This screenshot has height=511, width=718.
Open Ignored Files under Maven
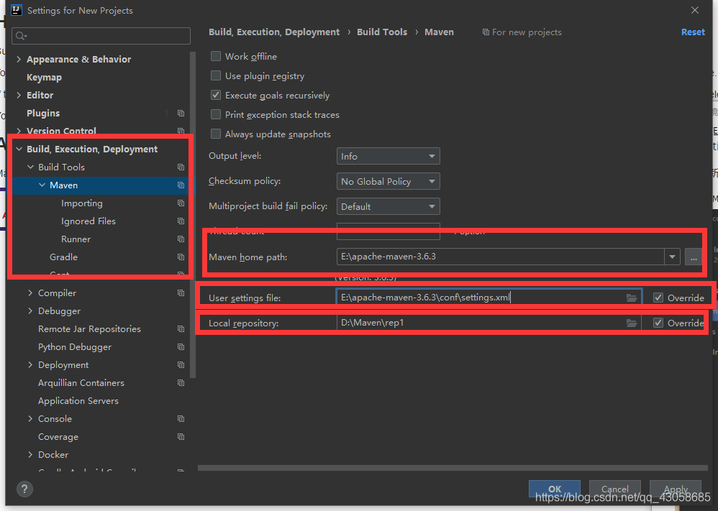[88, 221]
